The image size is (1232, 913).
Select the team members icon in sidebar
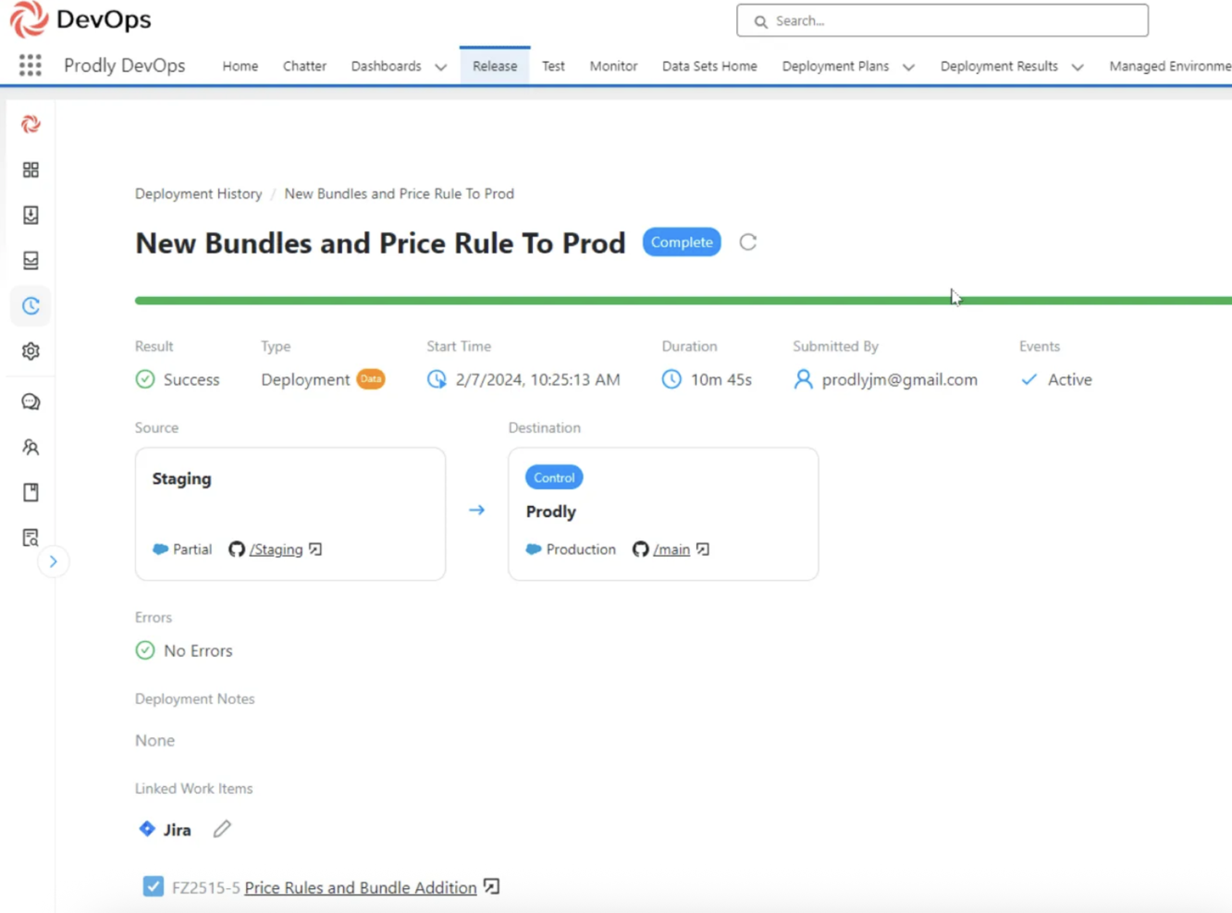click(x=31, y=447)
